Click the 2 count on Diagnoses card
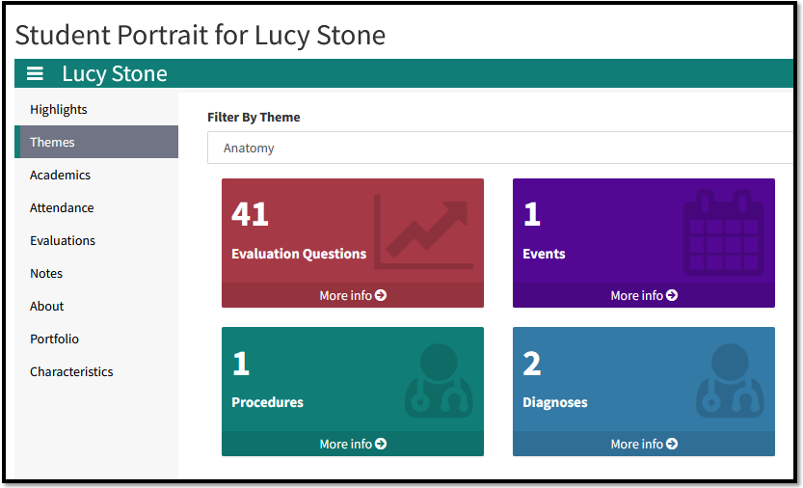 (532, 364)
